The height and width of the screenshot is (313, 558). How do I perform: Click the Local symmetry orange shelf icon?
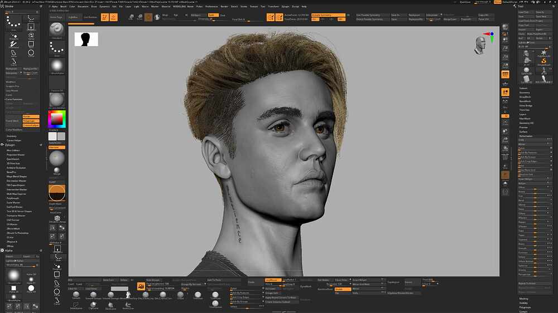506,92
